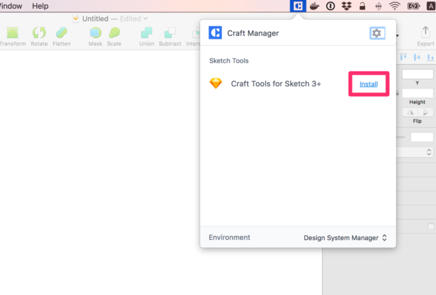Click the align bottom icon in inspector
The height and width of the screenshot is (295, 436).
[430, 57]
